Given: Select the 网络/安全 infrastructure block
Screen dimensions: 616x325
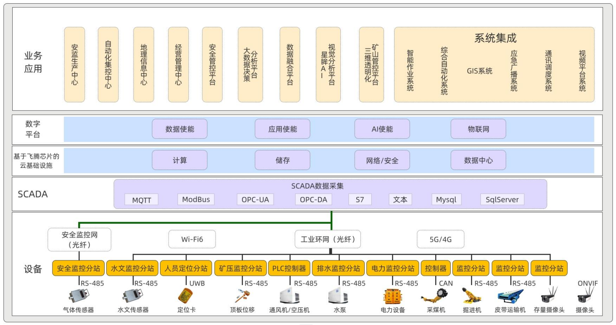Looking at the screenshot, I should tap(382, 160).
